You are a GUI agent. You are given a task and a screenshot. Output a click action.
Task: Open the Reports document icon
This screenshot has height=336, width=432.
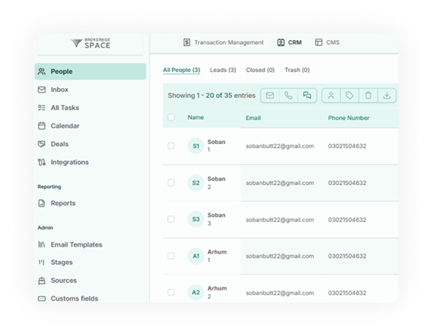coord(41,203)
